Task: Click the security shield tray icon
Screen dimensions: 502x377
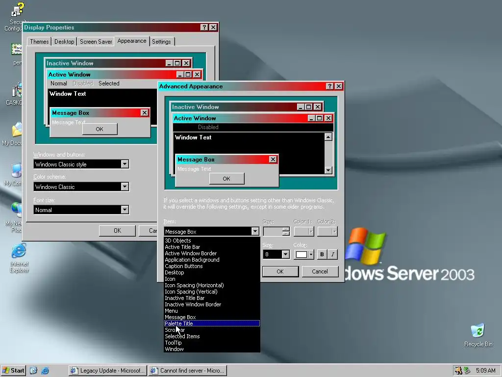Action: tap(458, 371)
